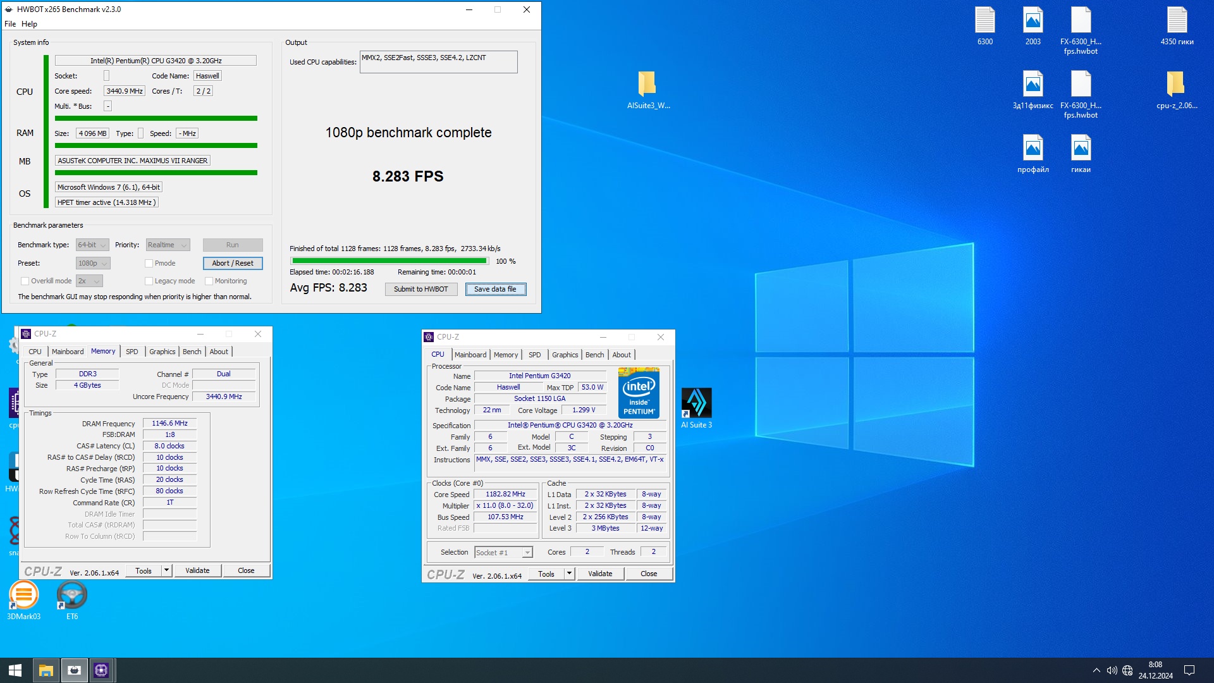Open the 3д11физикс image file
The image size is (1214, 683).
[x=1033, y=89]
